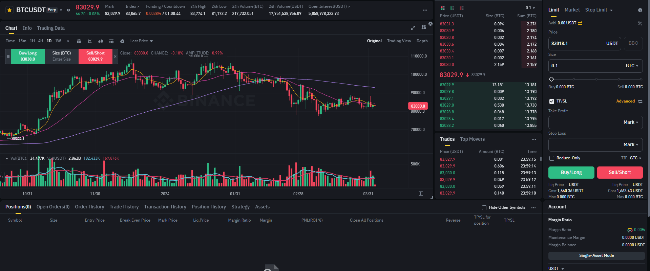650x271 pixels.
Task: Close the chart panel with X badge
Action: click(431, 24)
